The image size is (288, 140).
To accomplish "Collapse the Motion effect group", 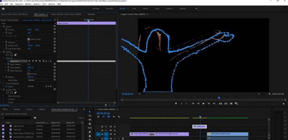I will click(x=1, y=27).
